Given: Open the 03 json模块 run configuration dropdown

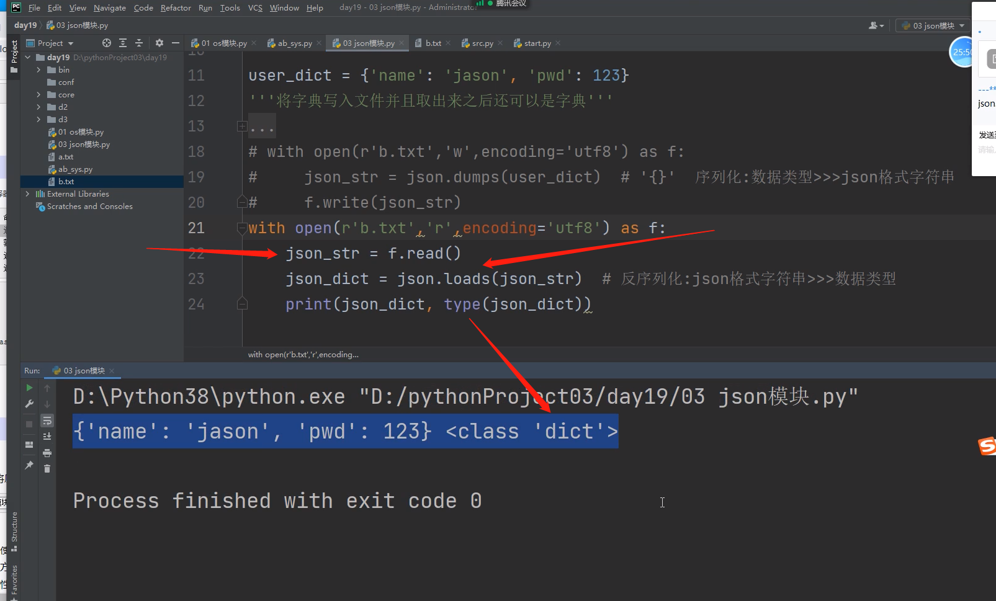Looking at the screenshot, I should click(933, 25).
